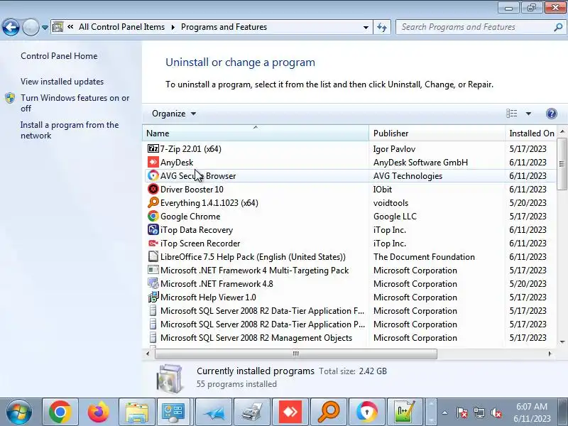Click the horizontal scrollbar thumb

point(295,354)
